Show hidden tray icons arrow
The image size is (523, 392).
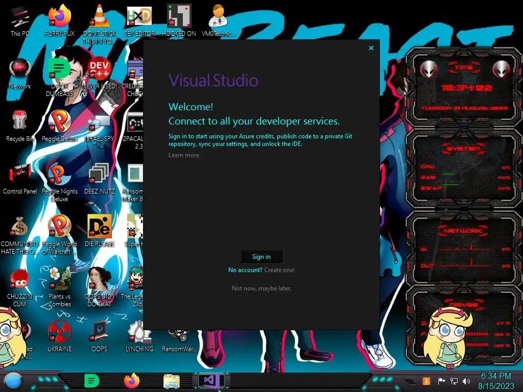[411, 382]
